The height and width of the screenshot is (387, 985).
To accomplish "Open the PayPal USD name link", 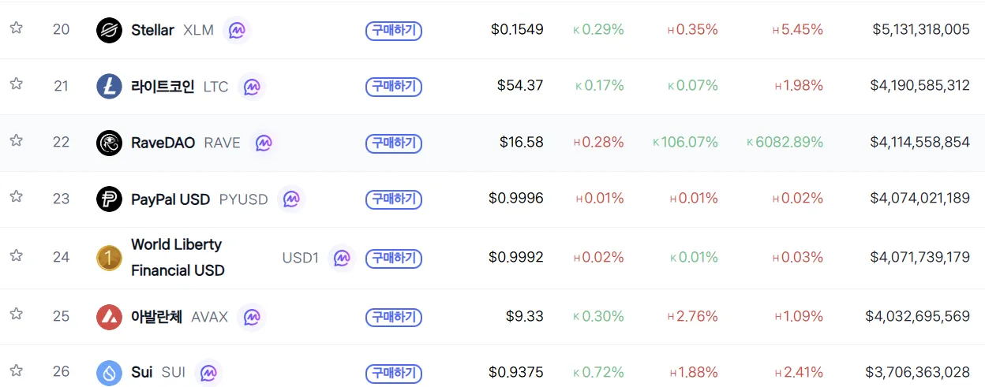I will point(170,199).
